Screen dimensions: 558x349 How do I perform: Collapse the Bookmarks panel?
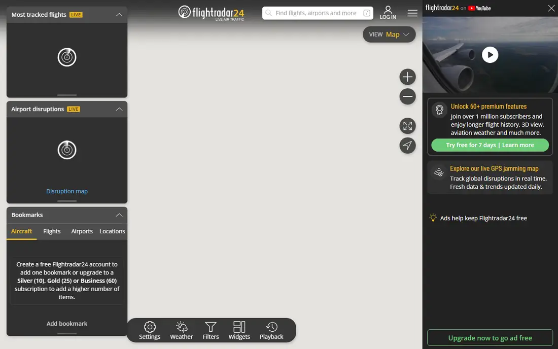(119, 215)
